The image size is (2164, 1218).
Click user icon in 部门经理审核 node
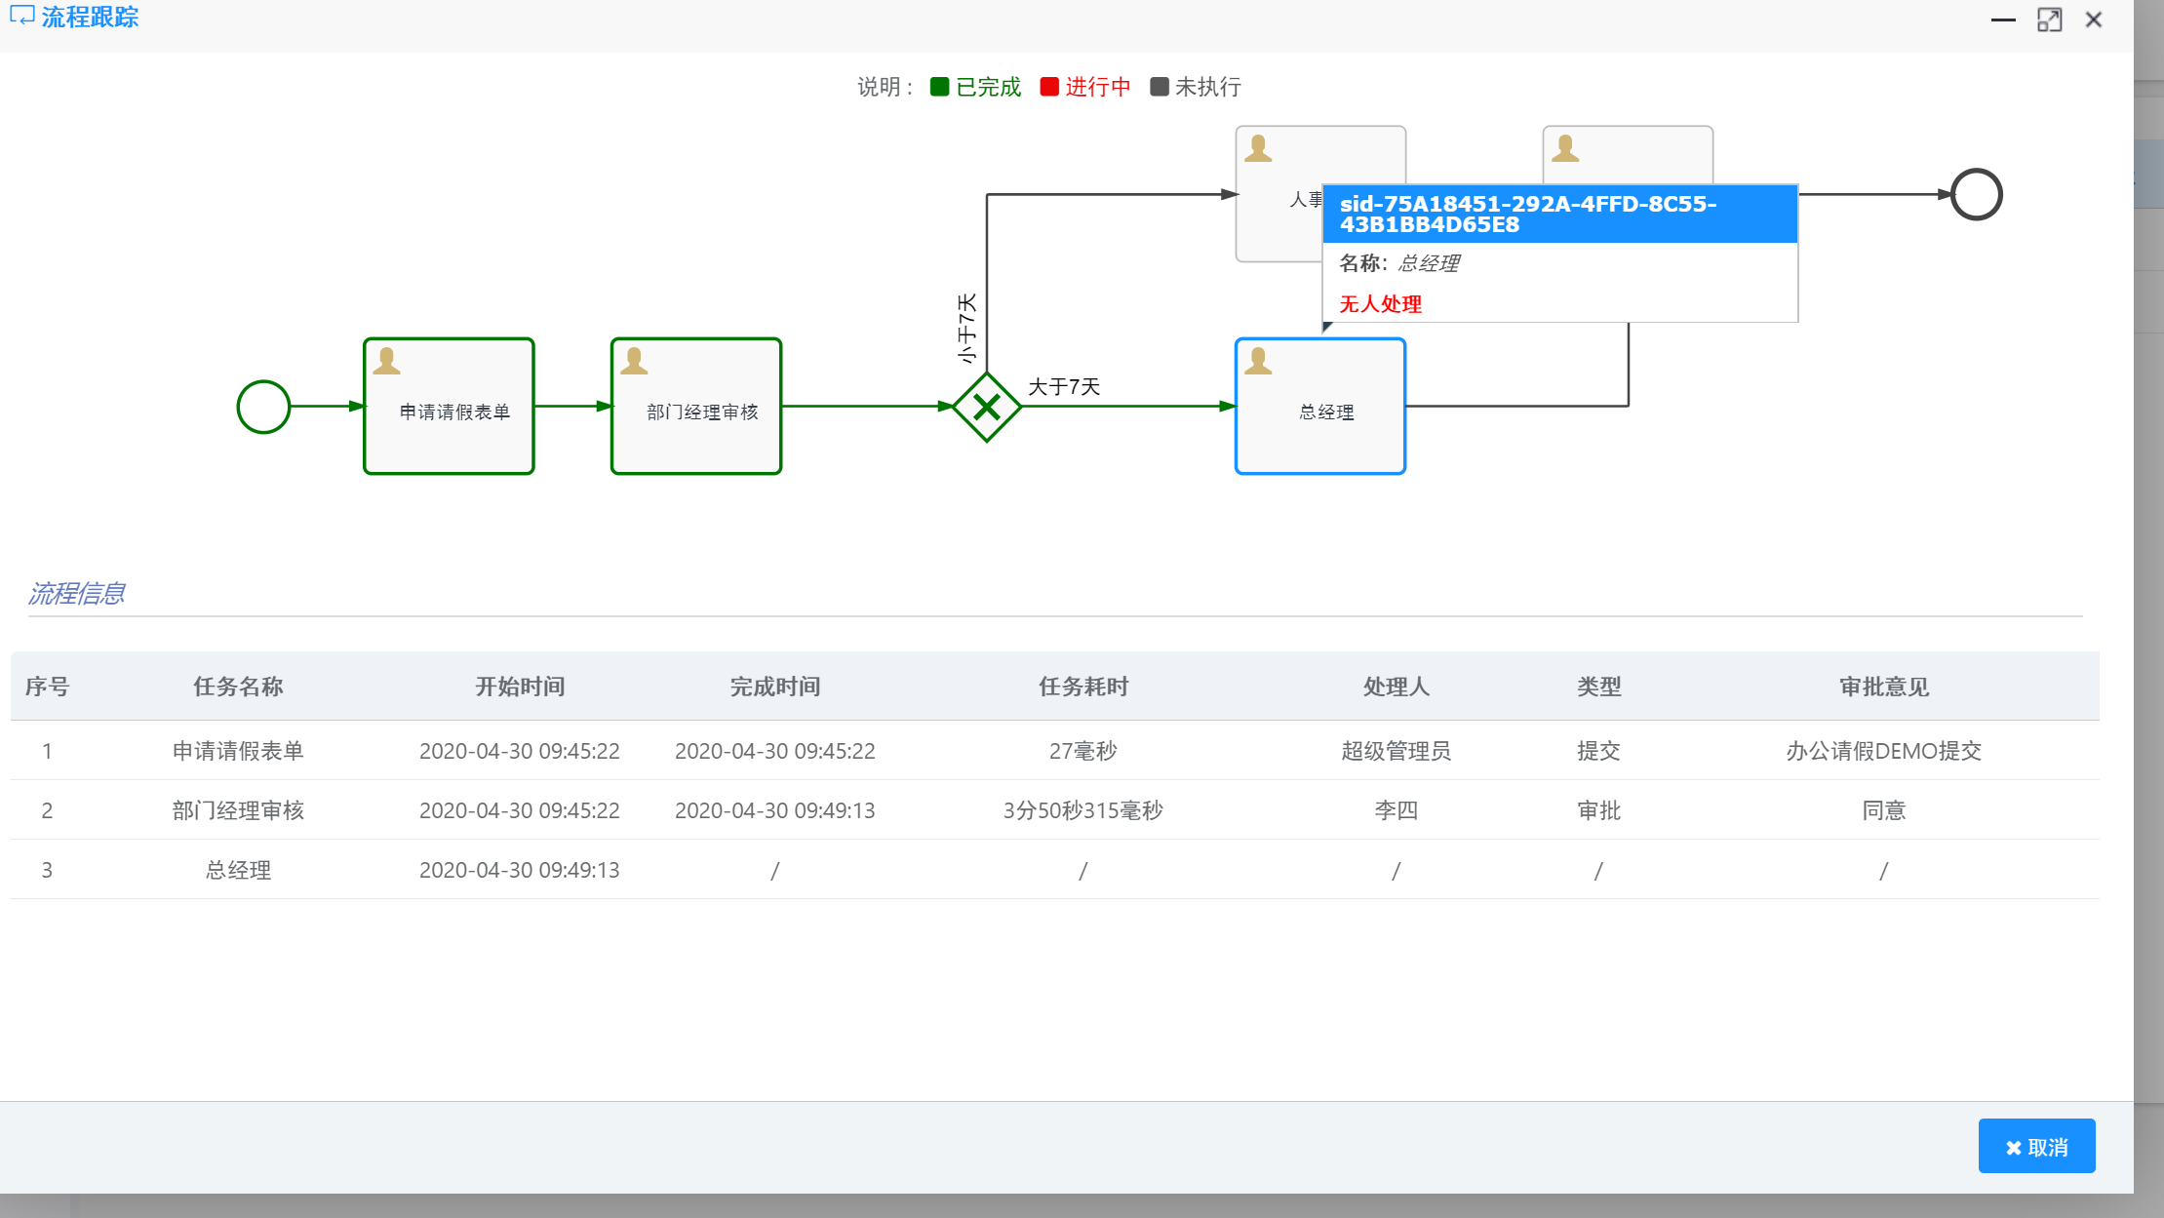[x=634, y=361]
